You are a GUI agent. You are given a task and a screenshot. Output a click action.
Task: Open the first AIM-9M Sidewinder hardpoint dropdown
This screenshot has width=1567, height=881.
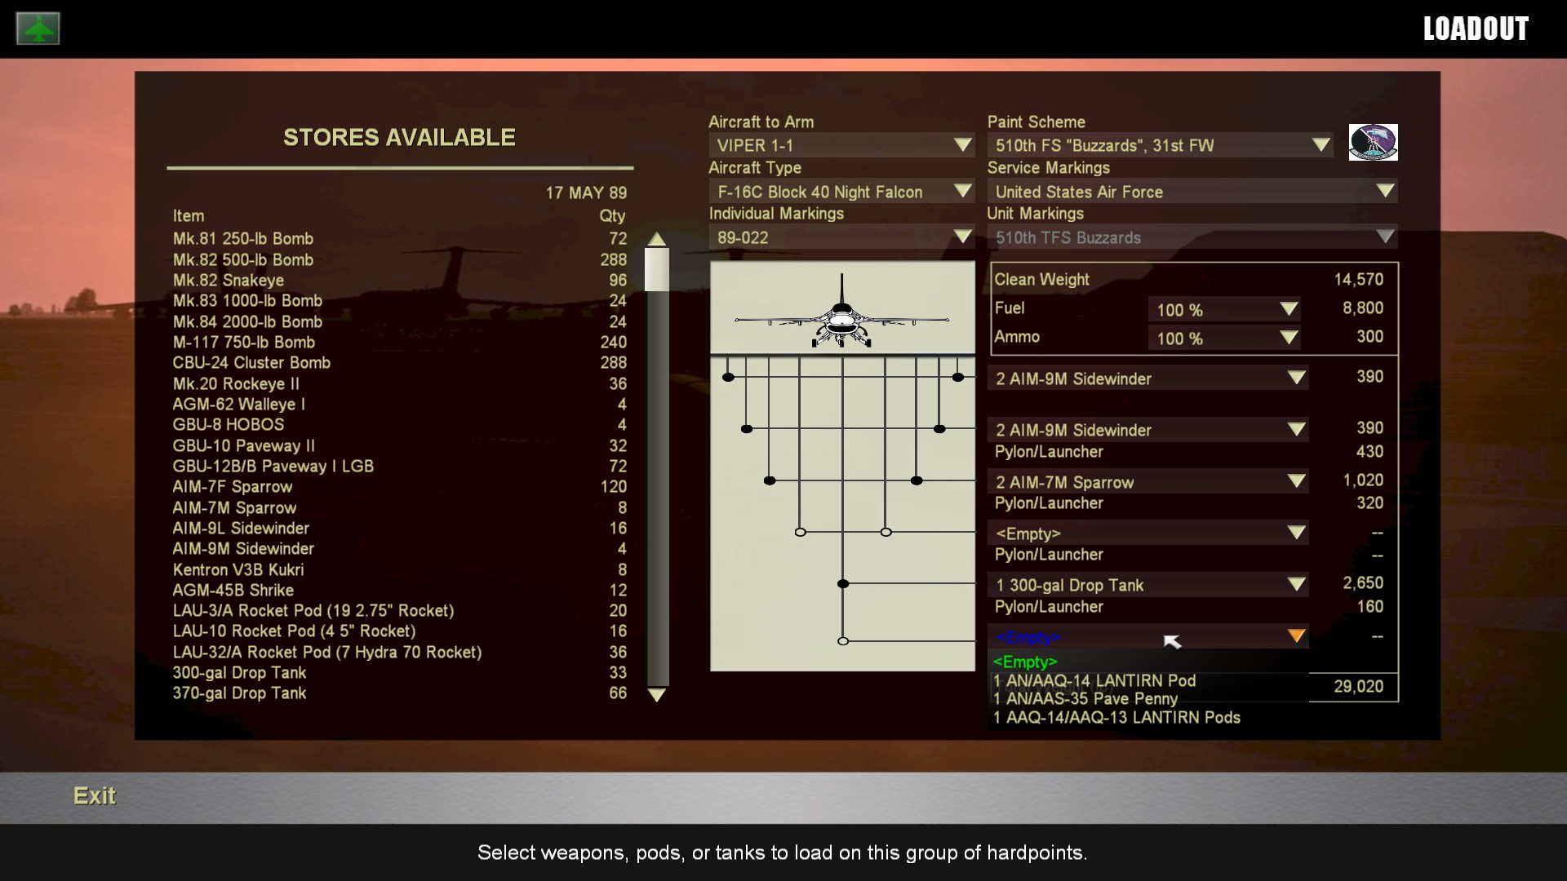point(1148,379)
